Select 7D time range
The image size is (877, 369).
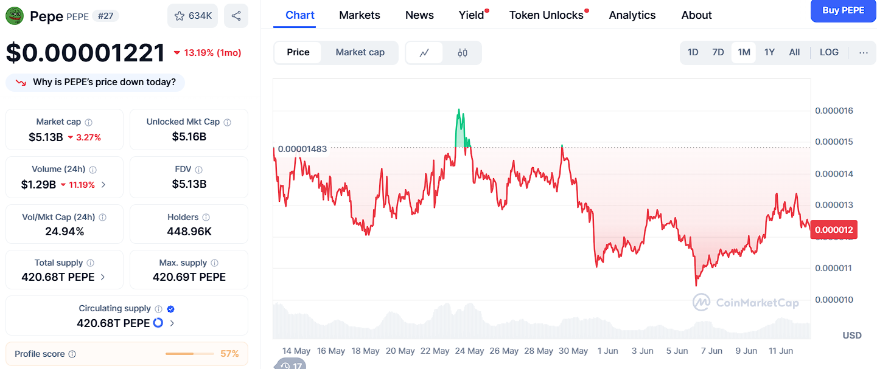tap(718, 52)
